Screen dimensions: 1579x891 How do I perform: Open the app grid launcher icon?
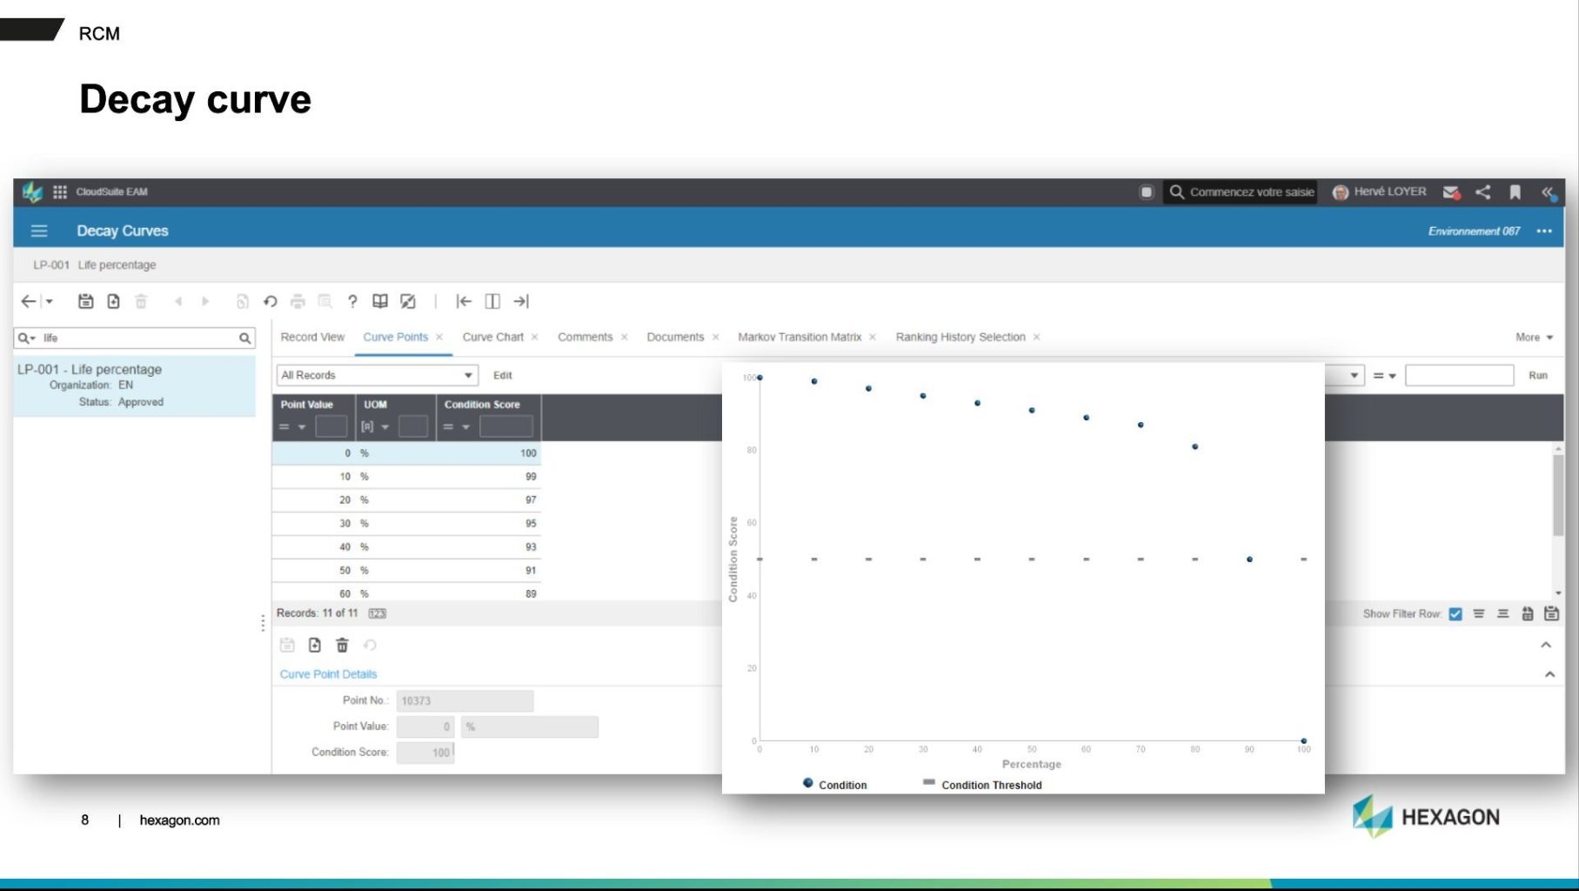tap(60, 192)
